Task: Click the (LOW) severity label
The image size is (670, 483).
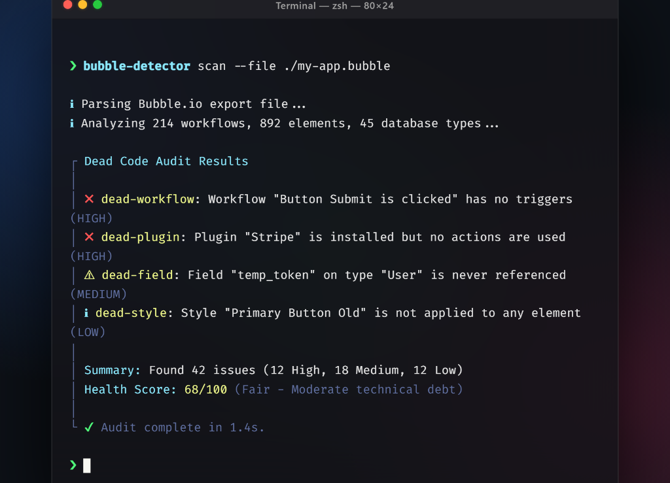Action: coord(88,333)
